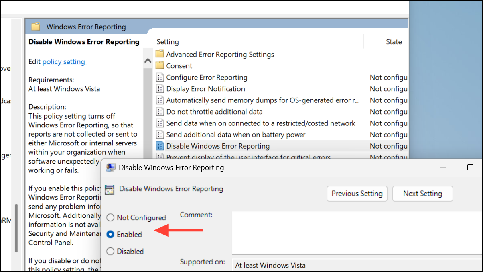Maximize the Disable Windows Error Reporting dialog
Image resolution: width=483 pixels, height=272 pixels.
471,168
